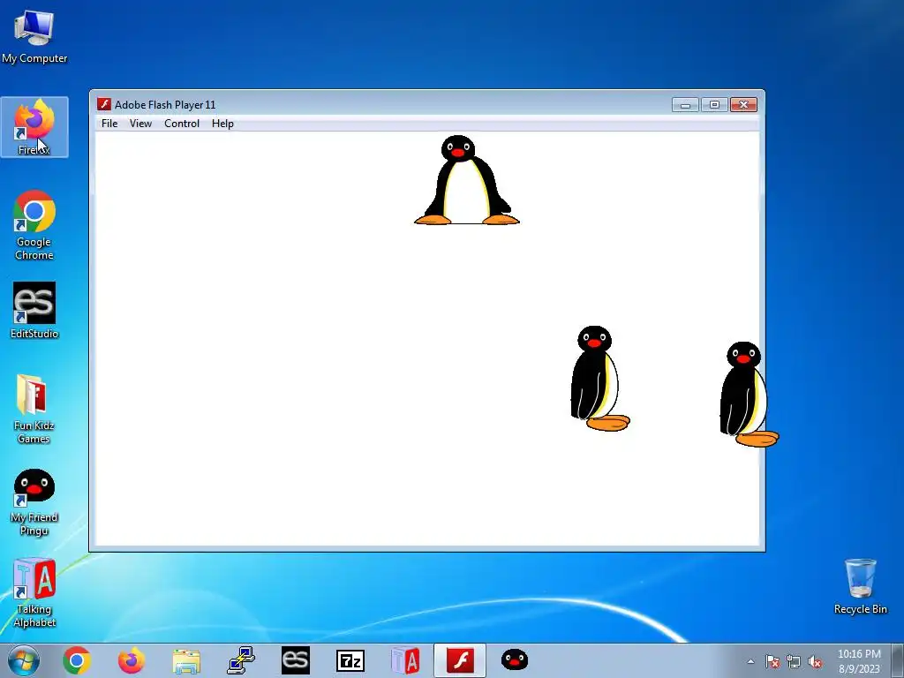Viewport: 904px width, 678px height.
Task: Open the File menu in Flash Player
Action: (x=109, y=124)
